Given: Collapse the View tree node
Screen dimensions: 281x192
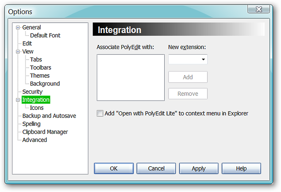Looking at the screenshot, I should pos(18,52).
